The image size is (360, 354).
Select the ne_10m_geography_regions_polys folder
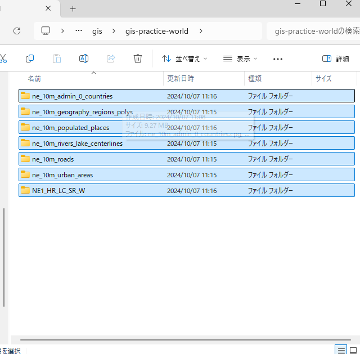[x=187, y=111]
